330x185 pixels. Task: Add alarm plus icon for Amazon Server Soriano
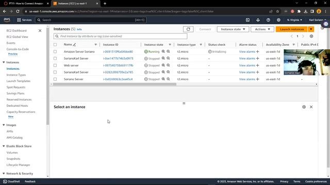(x=258, y=51)
